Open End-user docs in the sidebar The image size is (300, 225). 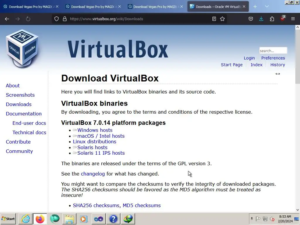[x=29, y=123]
